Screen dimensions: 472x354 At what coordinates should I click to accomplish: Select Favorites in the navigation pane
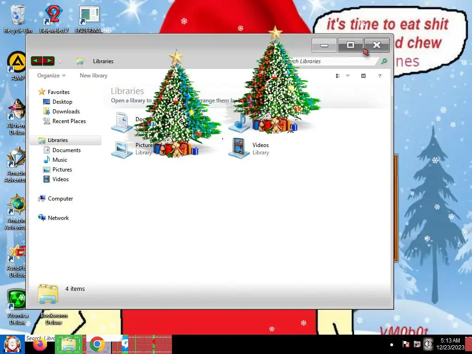coord(54,92)
